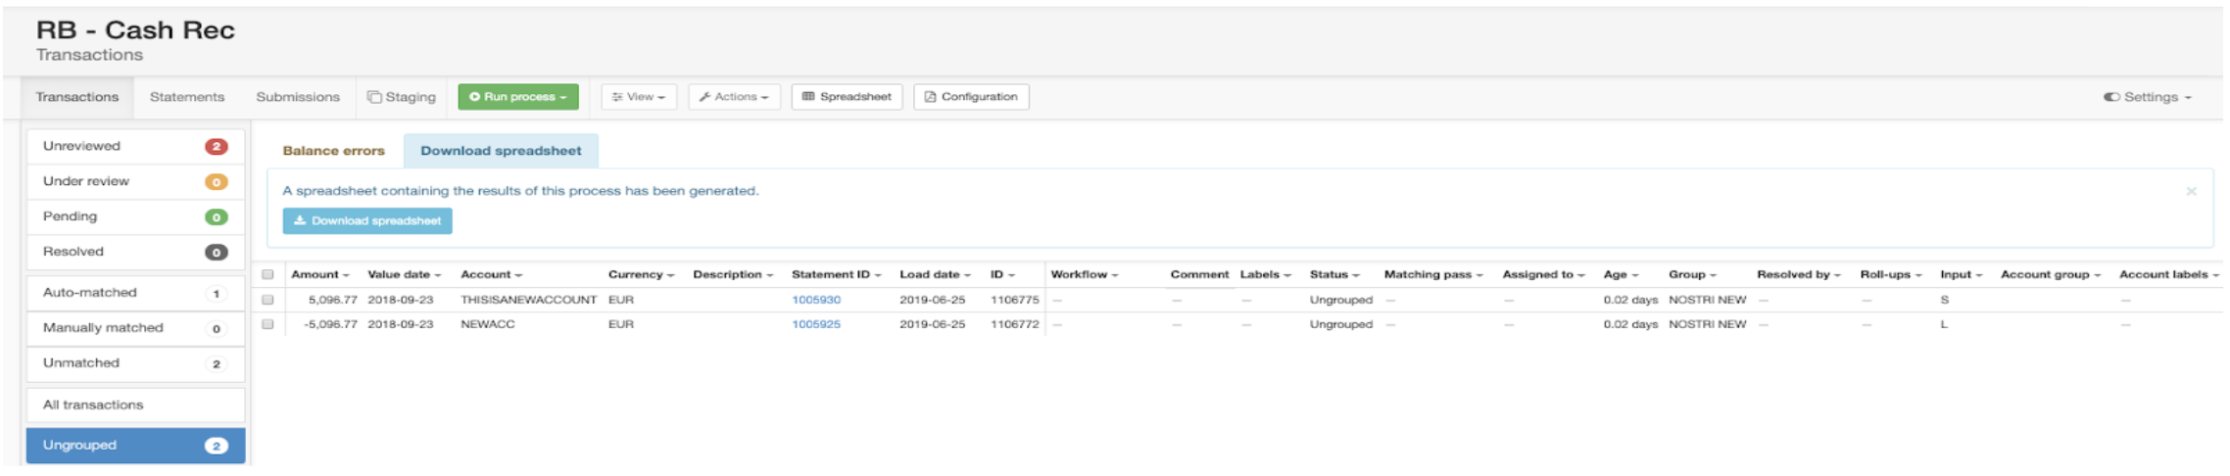This screenshot has width=2230, height=476.
Task: Click the -5,096.77 amount cell
Action: tap(330, 324)
